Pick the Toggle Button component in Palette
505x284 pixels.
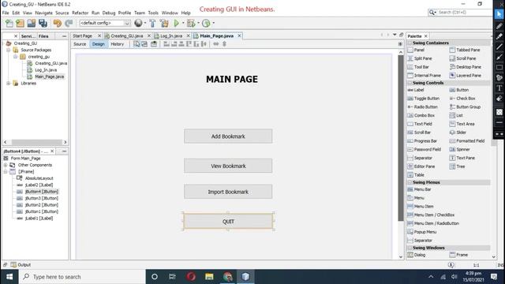coord(424,99)
